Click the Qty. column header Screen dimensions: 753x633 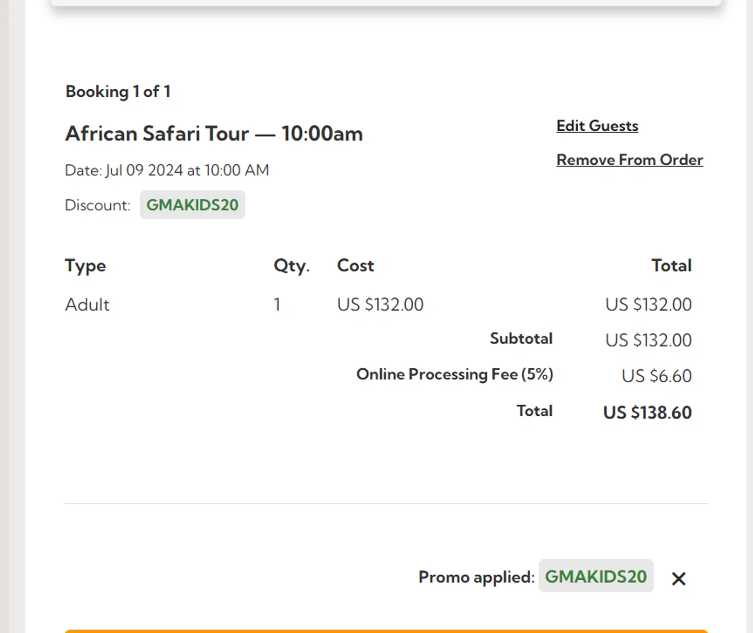tap(291, 266)
